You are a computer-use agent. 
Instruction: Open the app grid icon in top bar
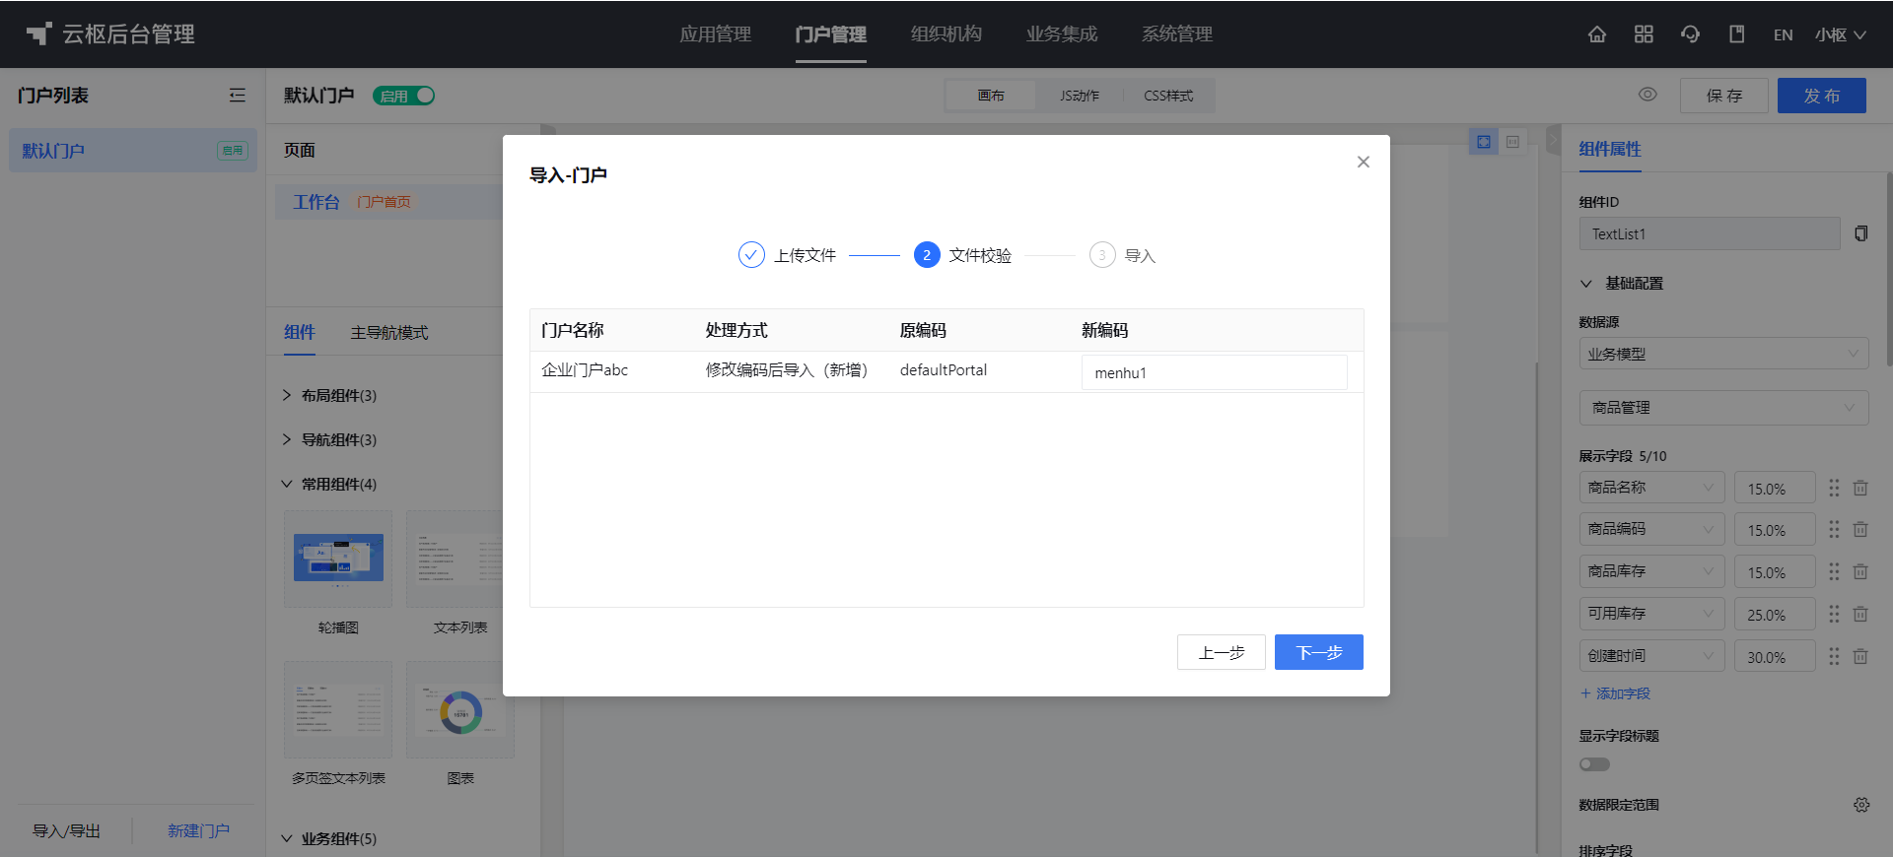(1644, 34)
